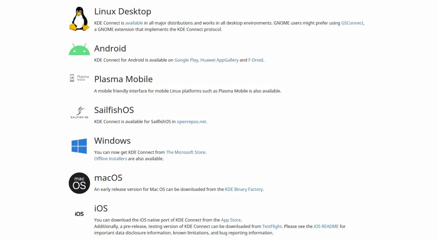The width and height of the screenshot is (437, 241).
Task: Open the 'available' link under Linux Desktop
Action: [134, 23]
